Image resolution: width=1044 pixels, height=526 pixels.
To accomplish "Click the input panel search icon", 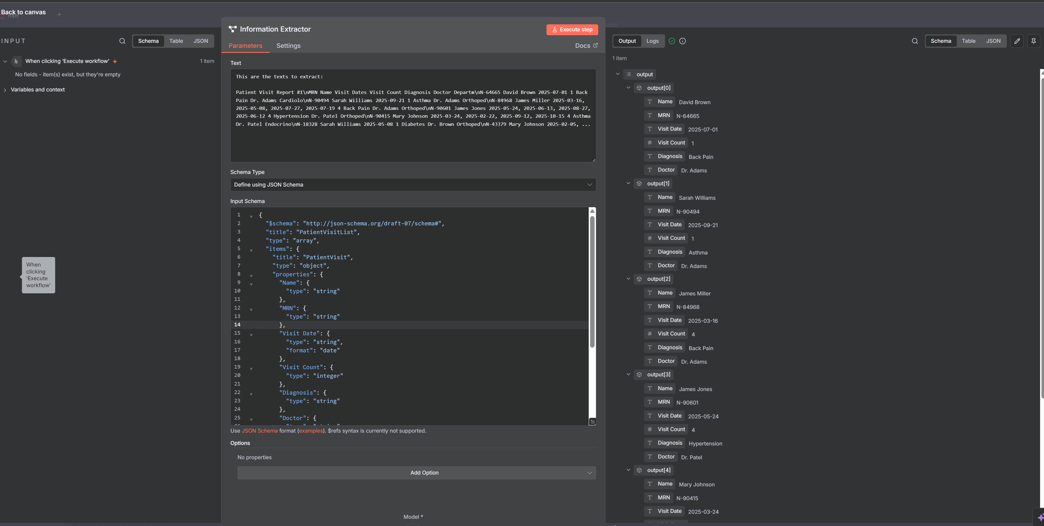I will [x=122, y=41].
